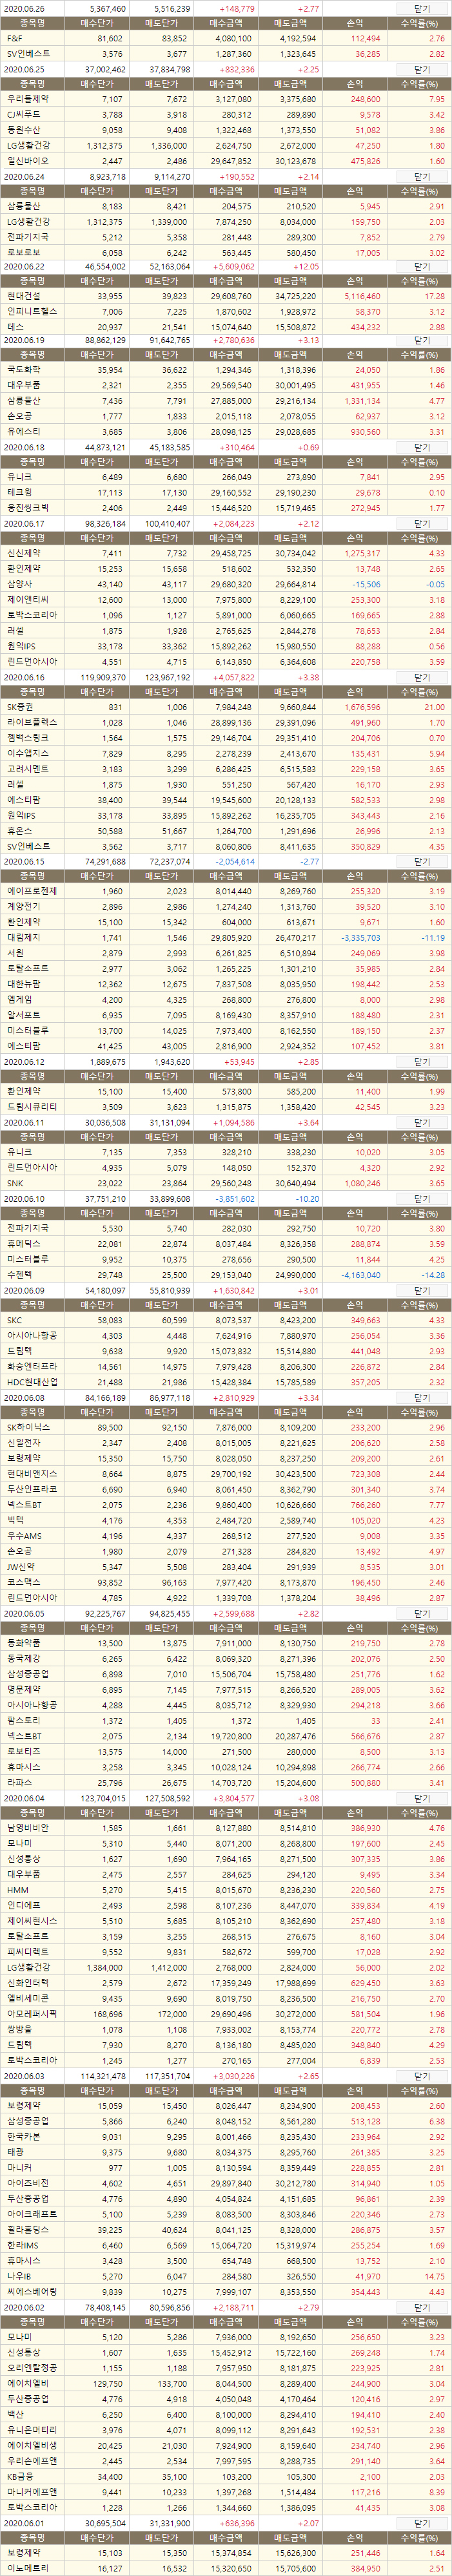Viewport: 452px width, 2576px height.
Task: Click the stock name "F&F"
Action: [14, 38]
